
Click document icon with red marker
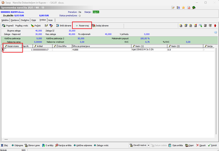[x=195, y=26]
